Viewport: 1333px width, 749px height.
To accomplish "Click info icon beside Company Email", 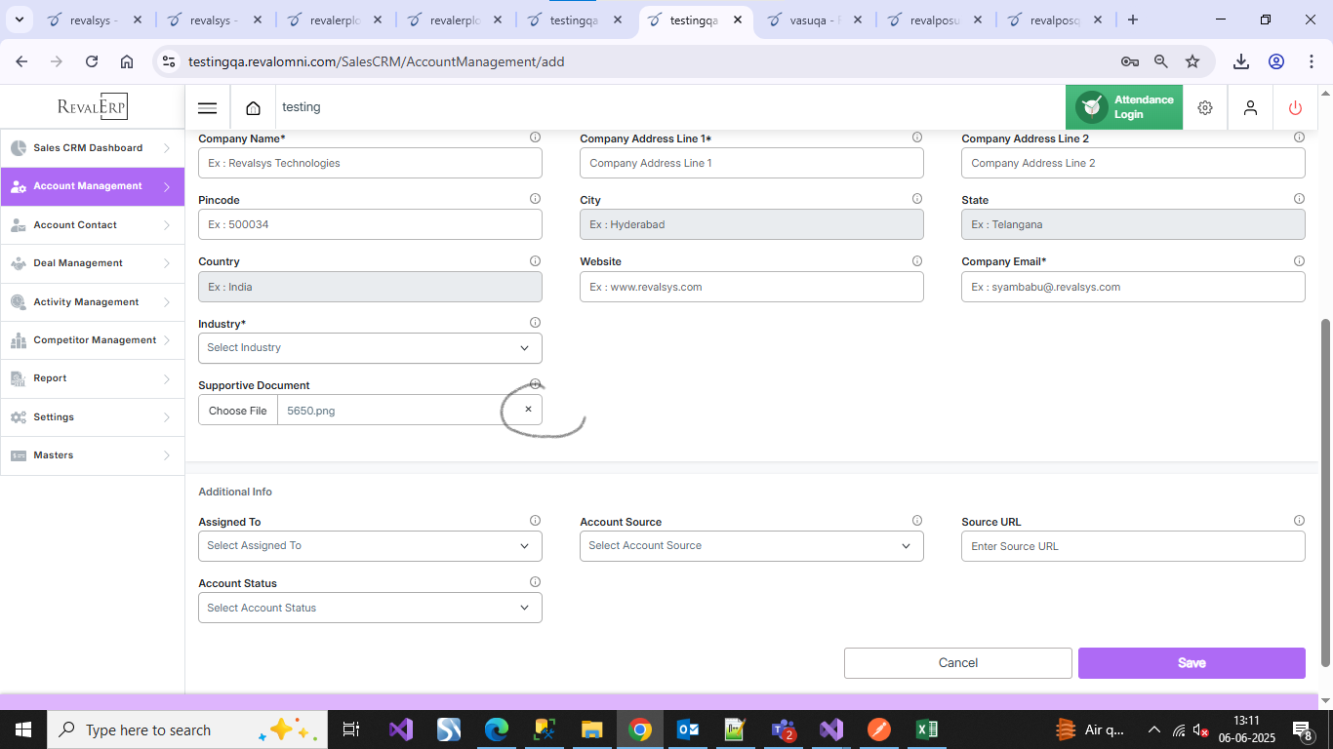I will [x=1299, y=261].
